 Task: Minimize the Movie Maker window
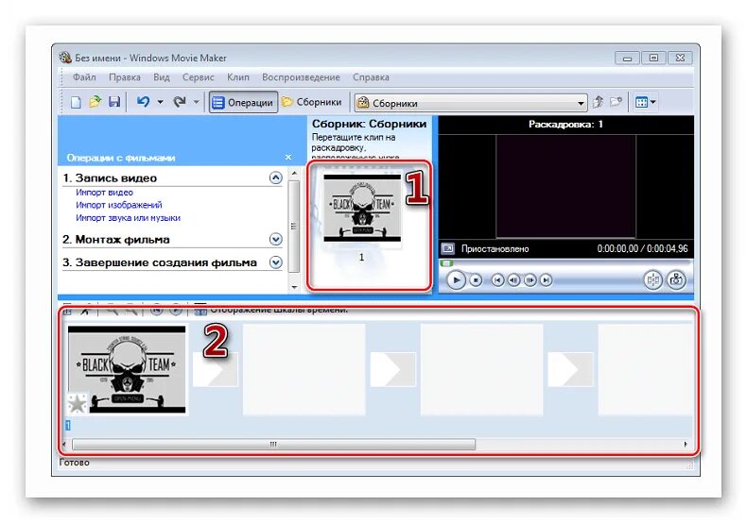628,58
